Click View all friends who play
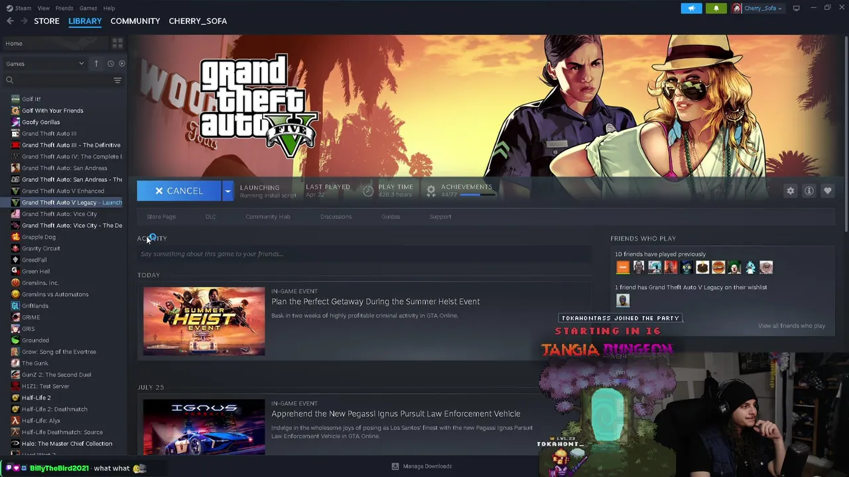Viewport: 849px width, 477px height. click(x=792, y=326)
